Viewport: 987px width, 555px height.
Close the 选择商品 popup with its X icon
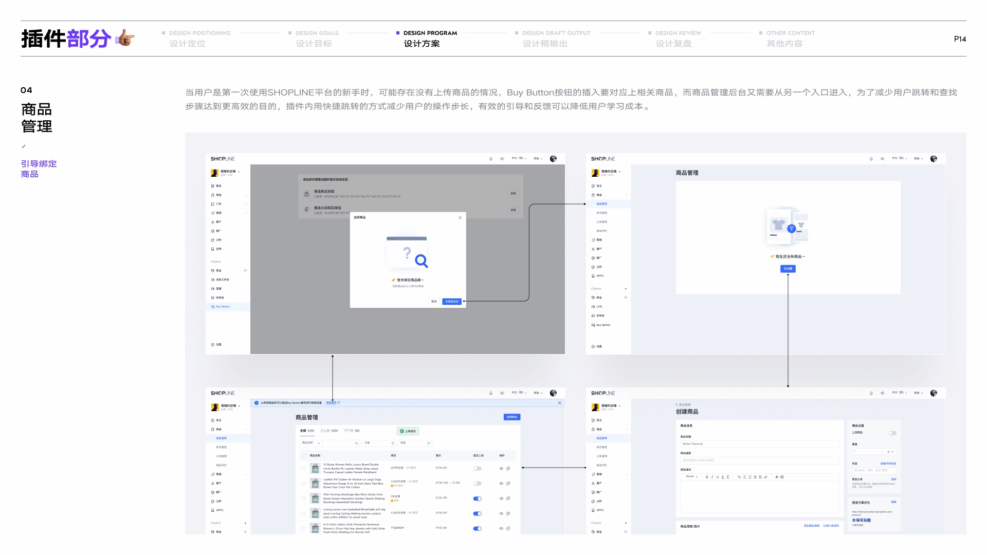pyautogui.click(x=460, y=217)
